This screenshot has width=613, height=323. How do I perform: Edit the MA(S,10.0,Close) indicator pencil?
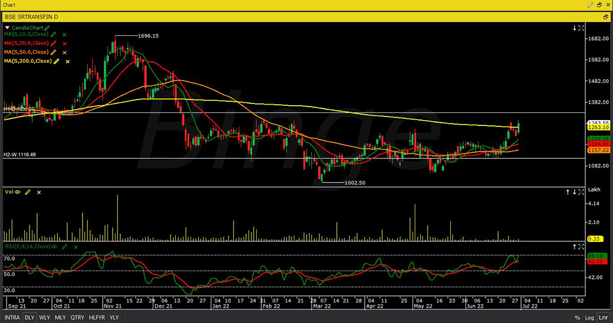pos(53,35)
